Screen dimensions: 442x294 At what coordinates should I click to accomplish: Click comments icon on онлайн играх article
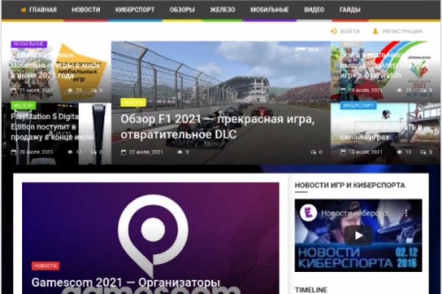click(x=423, y=152)
